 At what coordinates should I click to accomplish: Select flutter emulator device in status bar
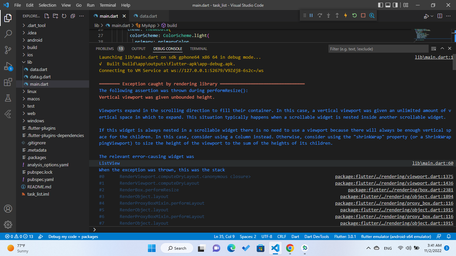tap(396, 236)
